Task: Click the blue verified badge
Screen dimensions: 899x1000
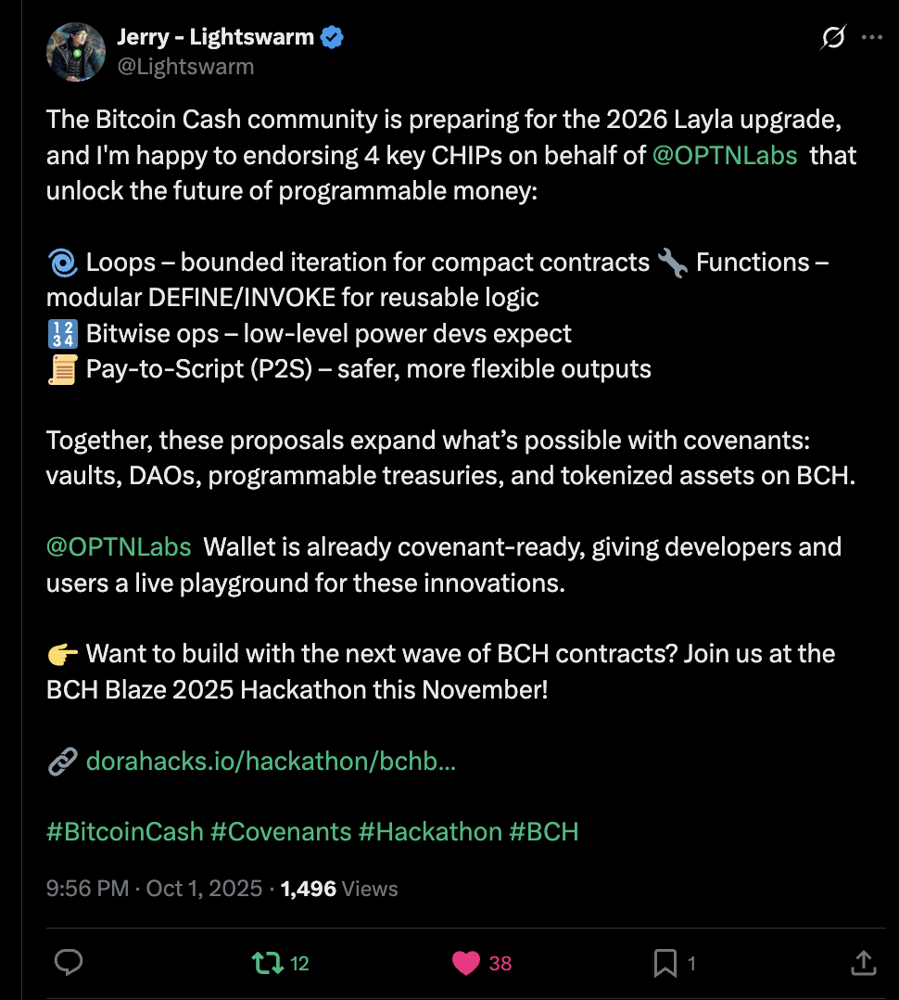Action: tap(333, 37)
